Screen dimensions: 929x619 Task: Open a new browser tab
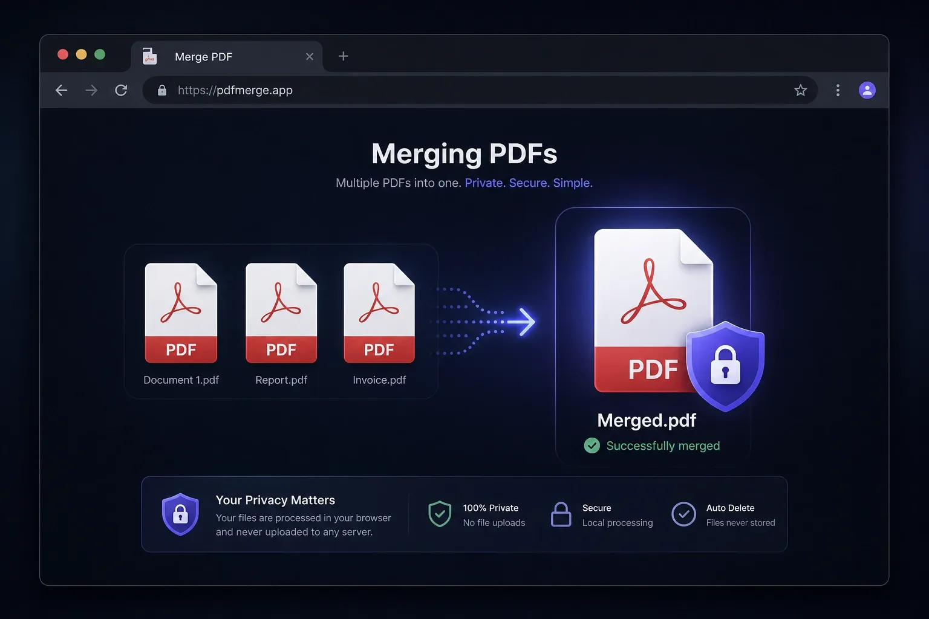coord(343,56)
